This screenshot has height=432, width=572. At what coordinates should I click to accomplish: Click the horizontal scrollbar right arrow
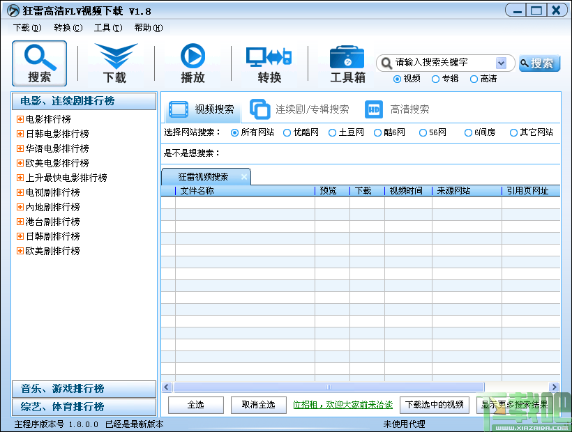pyautogui.click(x=554, y=387)
